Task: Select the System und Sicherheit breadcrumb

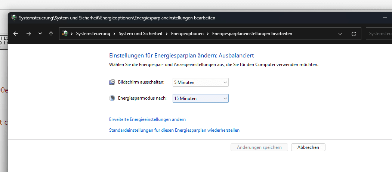Action: point(141,34)
